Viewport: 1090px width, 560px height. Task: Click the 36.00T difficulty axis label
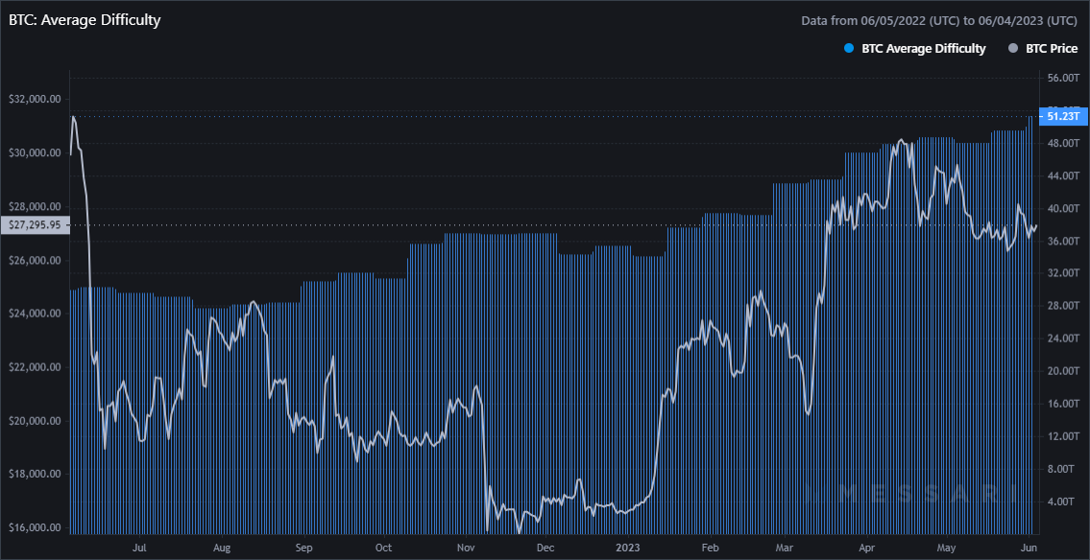1063,241
